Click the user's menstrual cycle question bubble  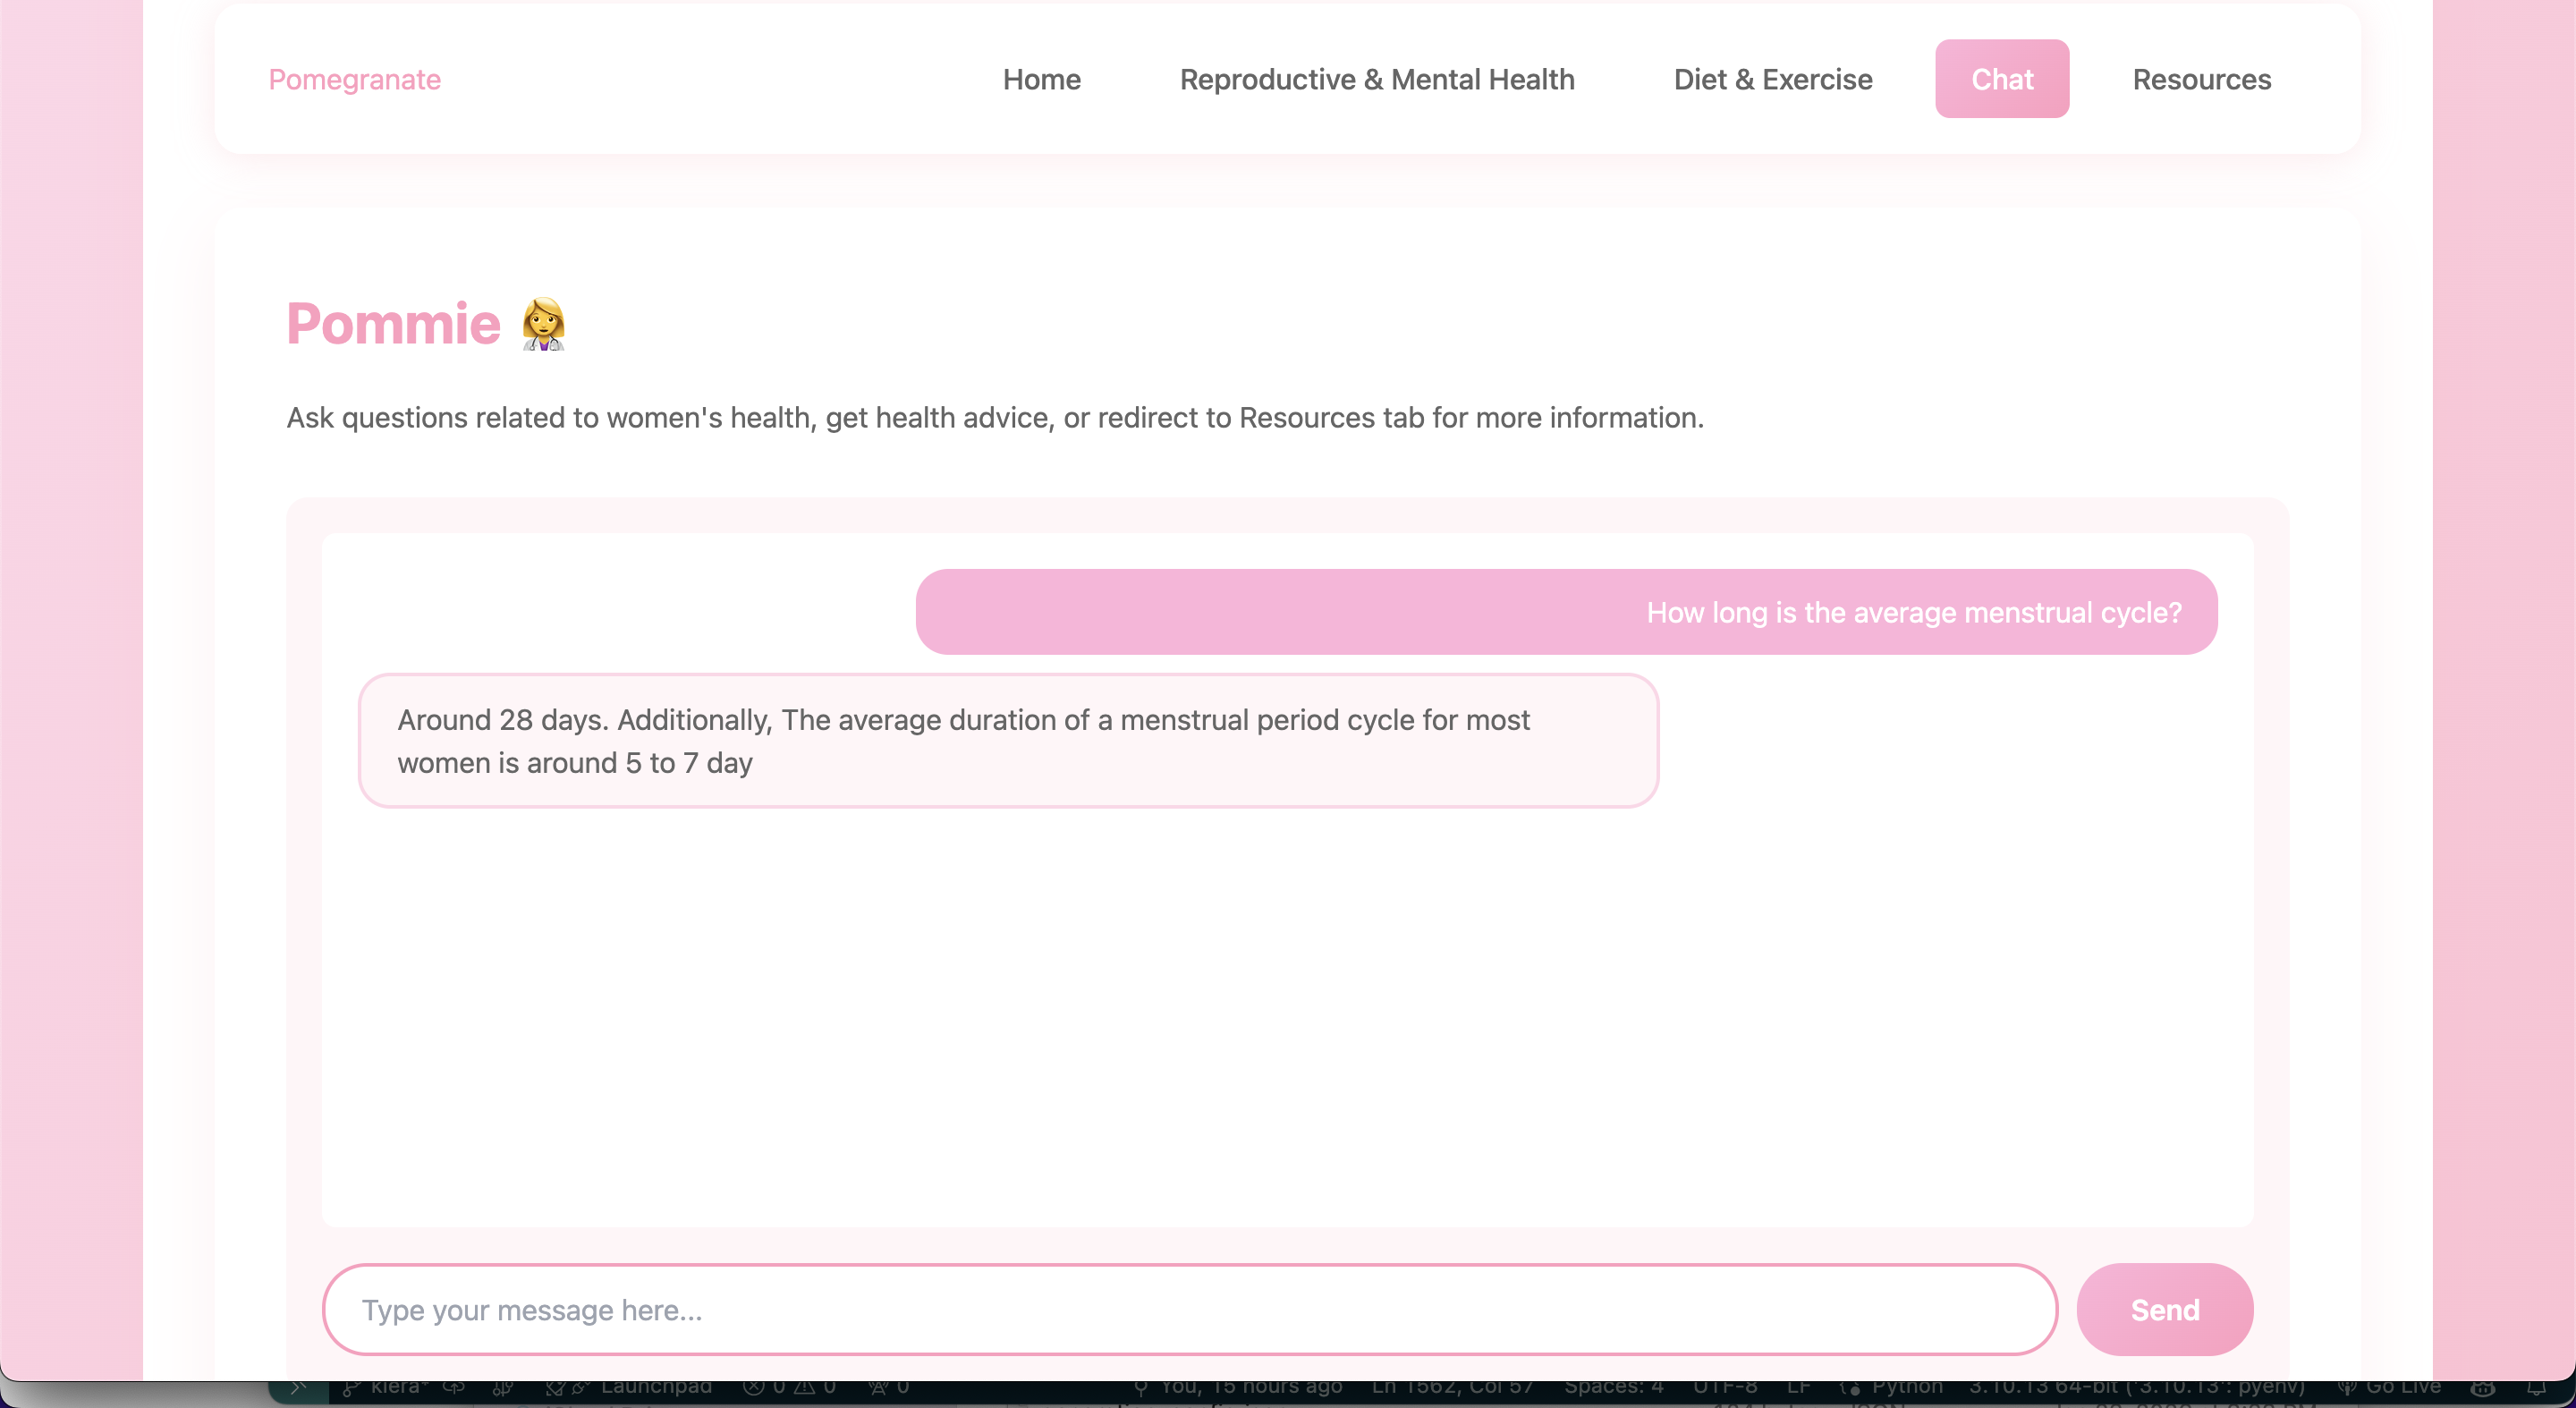click(x=1566, y=612)
